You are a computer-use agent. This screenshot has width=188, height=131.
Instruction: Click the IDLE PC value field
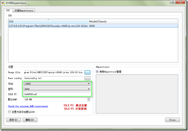click(57, 94)
